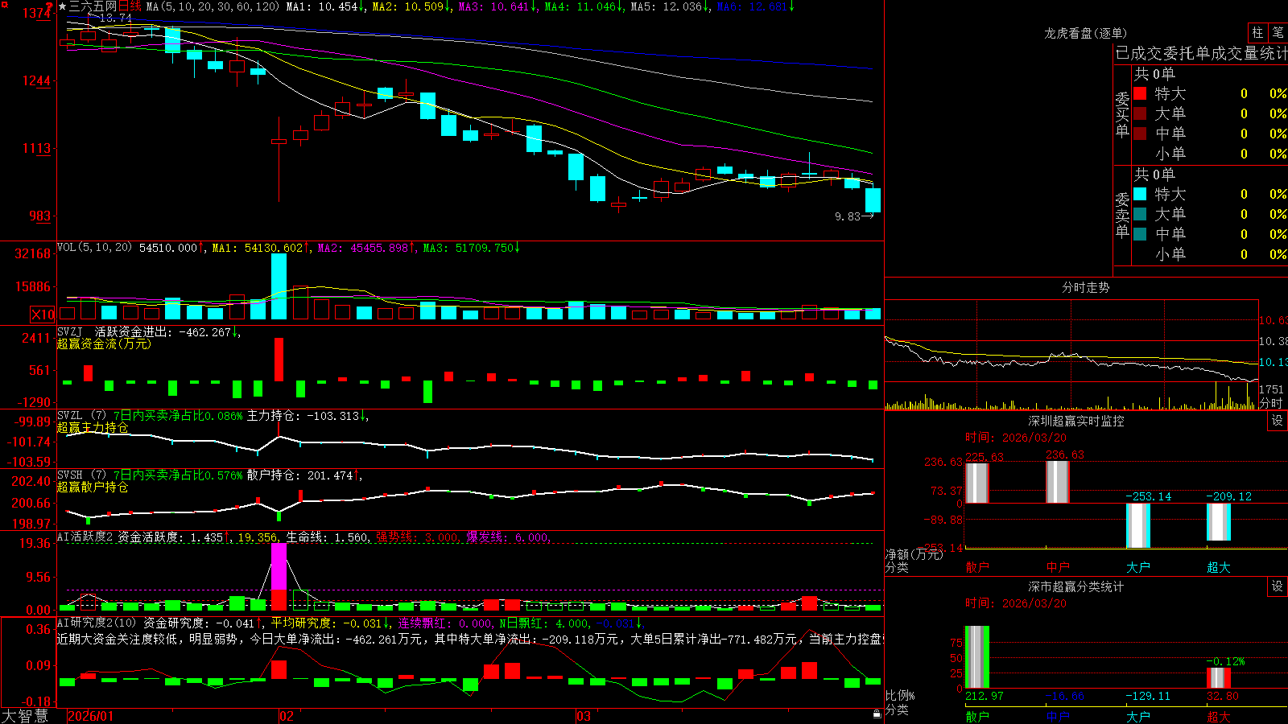Click the cyan 特大 sell-order swatch

coord(1140,194)
